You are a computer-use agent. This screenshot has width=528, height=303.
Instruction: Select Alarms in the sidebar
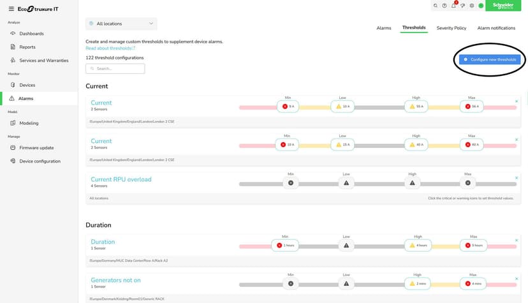click(26, 98)
